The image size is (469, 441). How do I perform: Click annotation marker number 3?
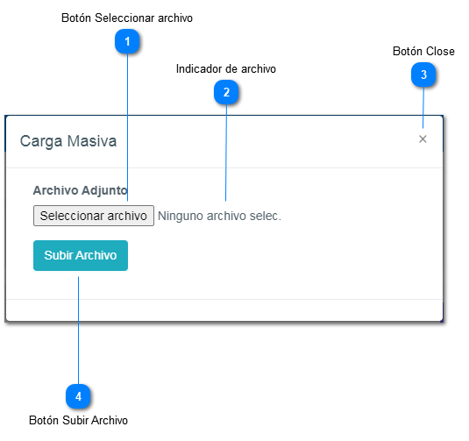click(423, 75)
